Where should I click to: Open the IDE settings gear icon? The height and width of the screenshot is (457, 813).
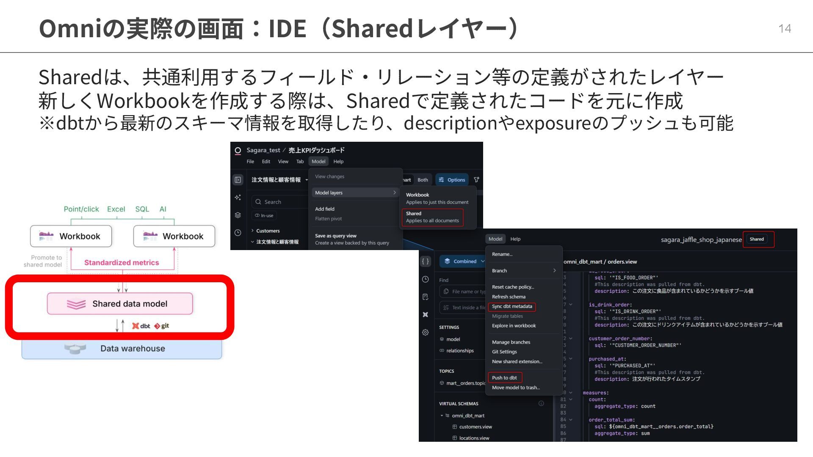426,332
